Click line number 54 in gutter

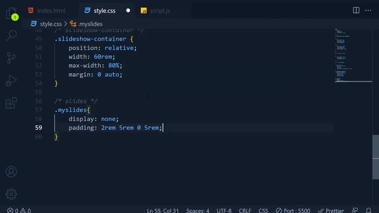point(38,83)
